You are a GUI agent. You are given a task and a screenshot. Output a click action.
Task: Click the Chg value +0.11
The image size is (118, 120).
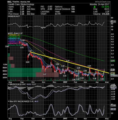pyautogui.click(x=107, y=9)
